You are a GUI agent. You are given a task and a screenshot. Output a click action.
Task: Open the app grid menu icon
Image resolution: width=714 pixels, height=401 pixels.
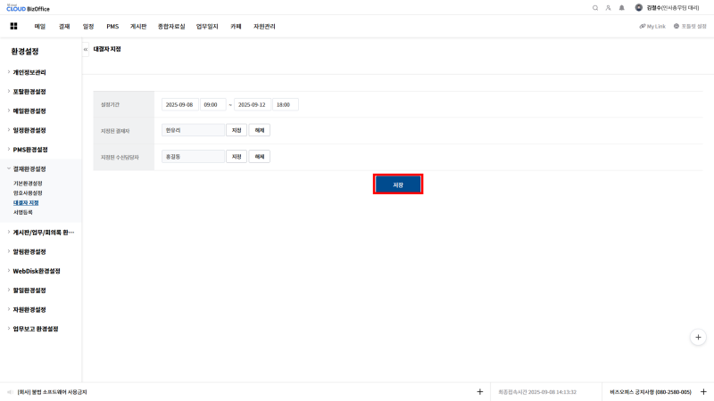13,26
